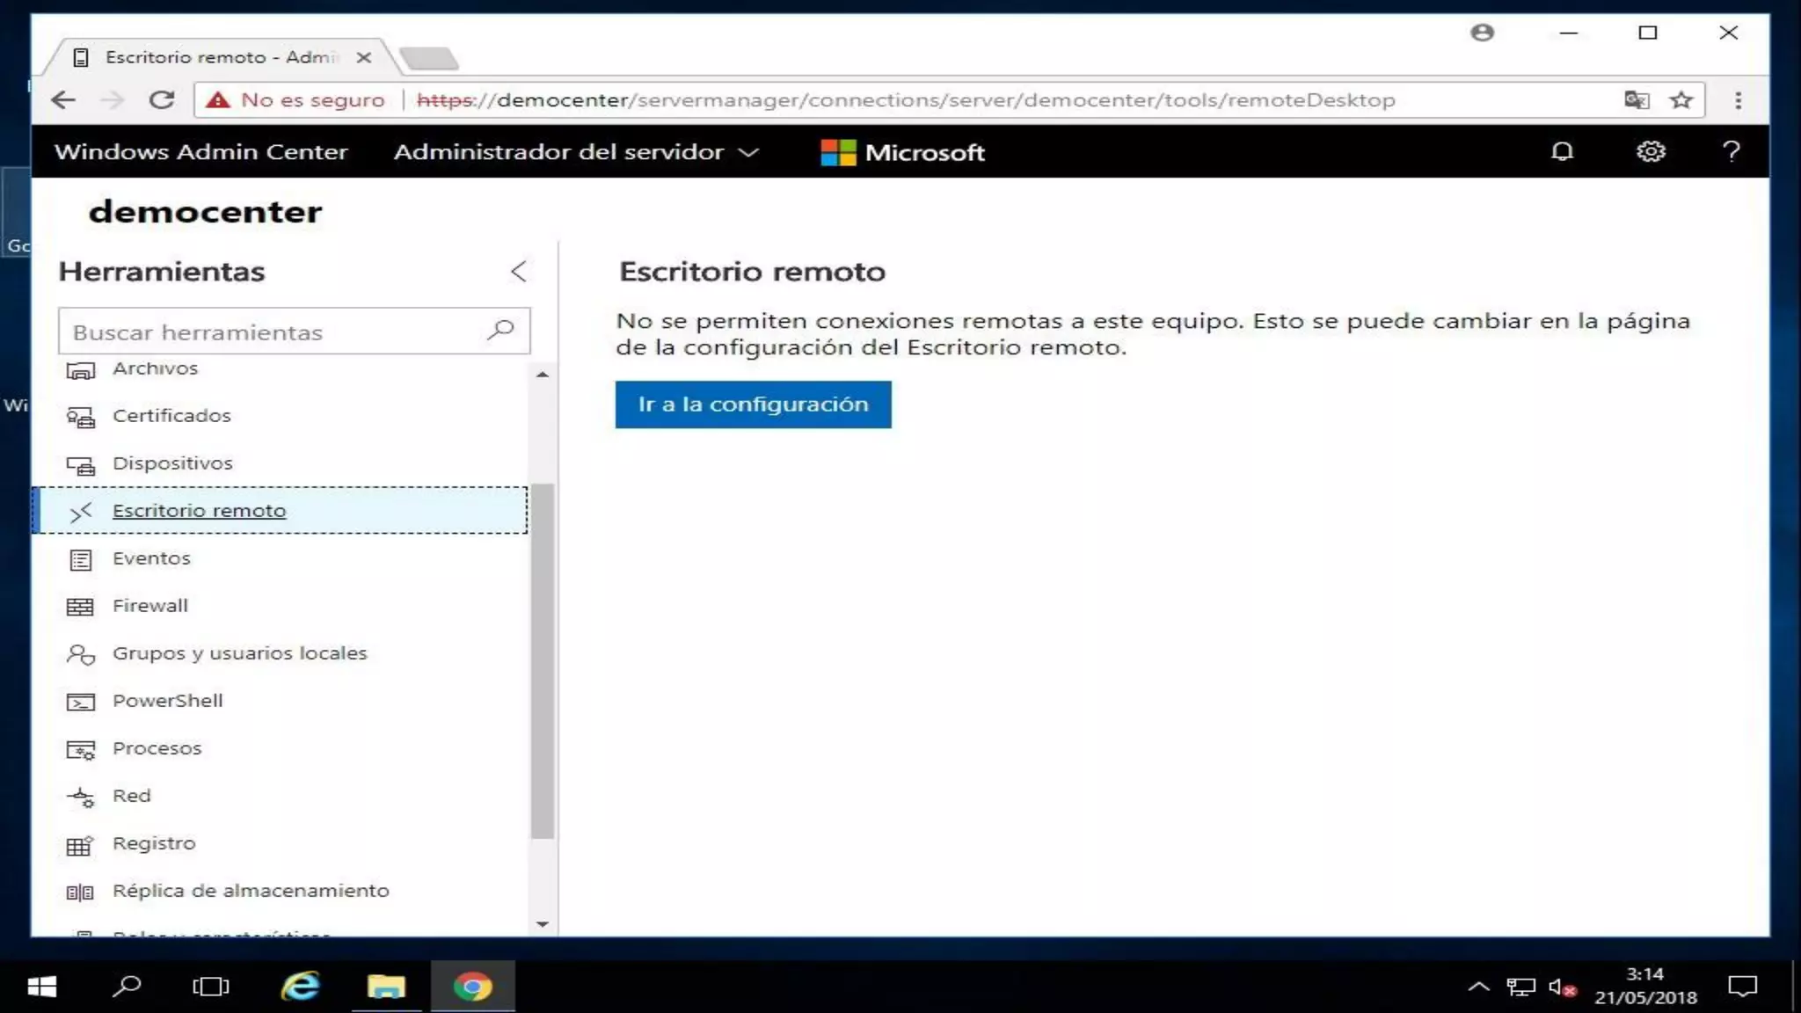This screenshot has height=1013, width=1801.
Task: Open the Chrome three-dot menu
Action: [x=1738, y=100]
